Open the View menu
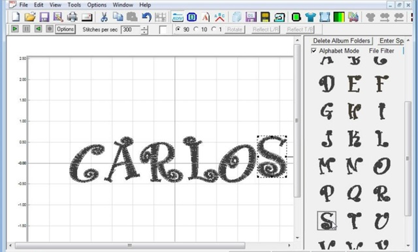The image size is (418, 252). point(55,5)
